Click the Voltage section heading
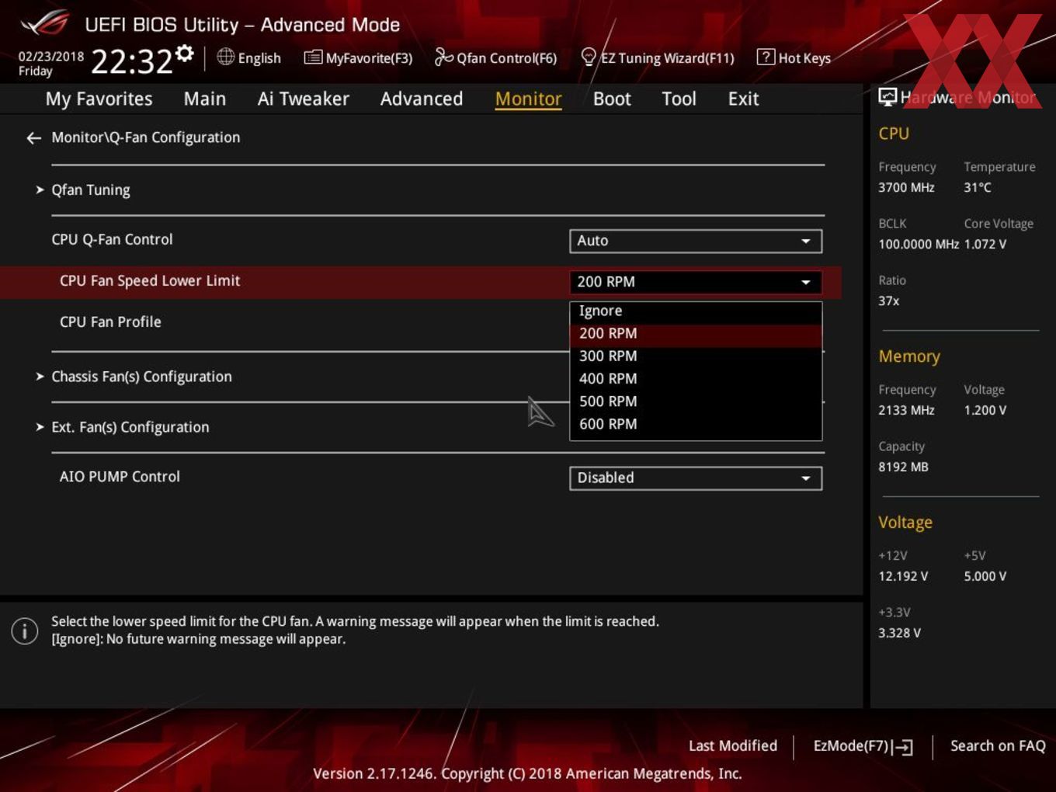 (x=905, y=523)
